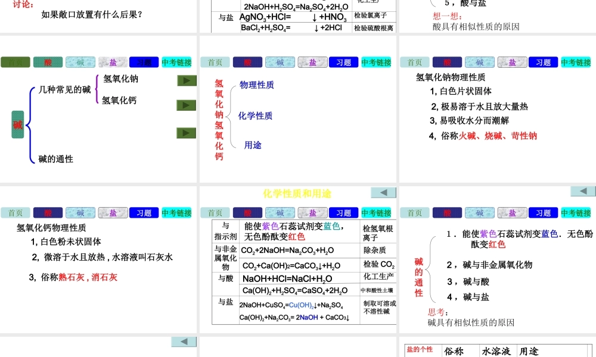Open 习题 on the 氢氧化钙物理性质 slide
The width and height of the screenshot is (596, 357).
click(144, 213)
